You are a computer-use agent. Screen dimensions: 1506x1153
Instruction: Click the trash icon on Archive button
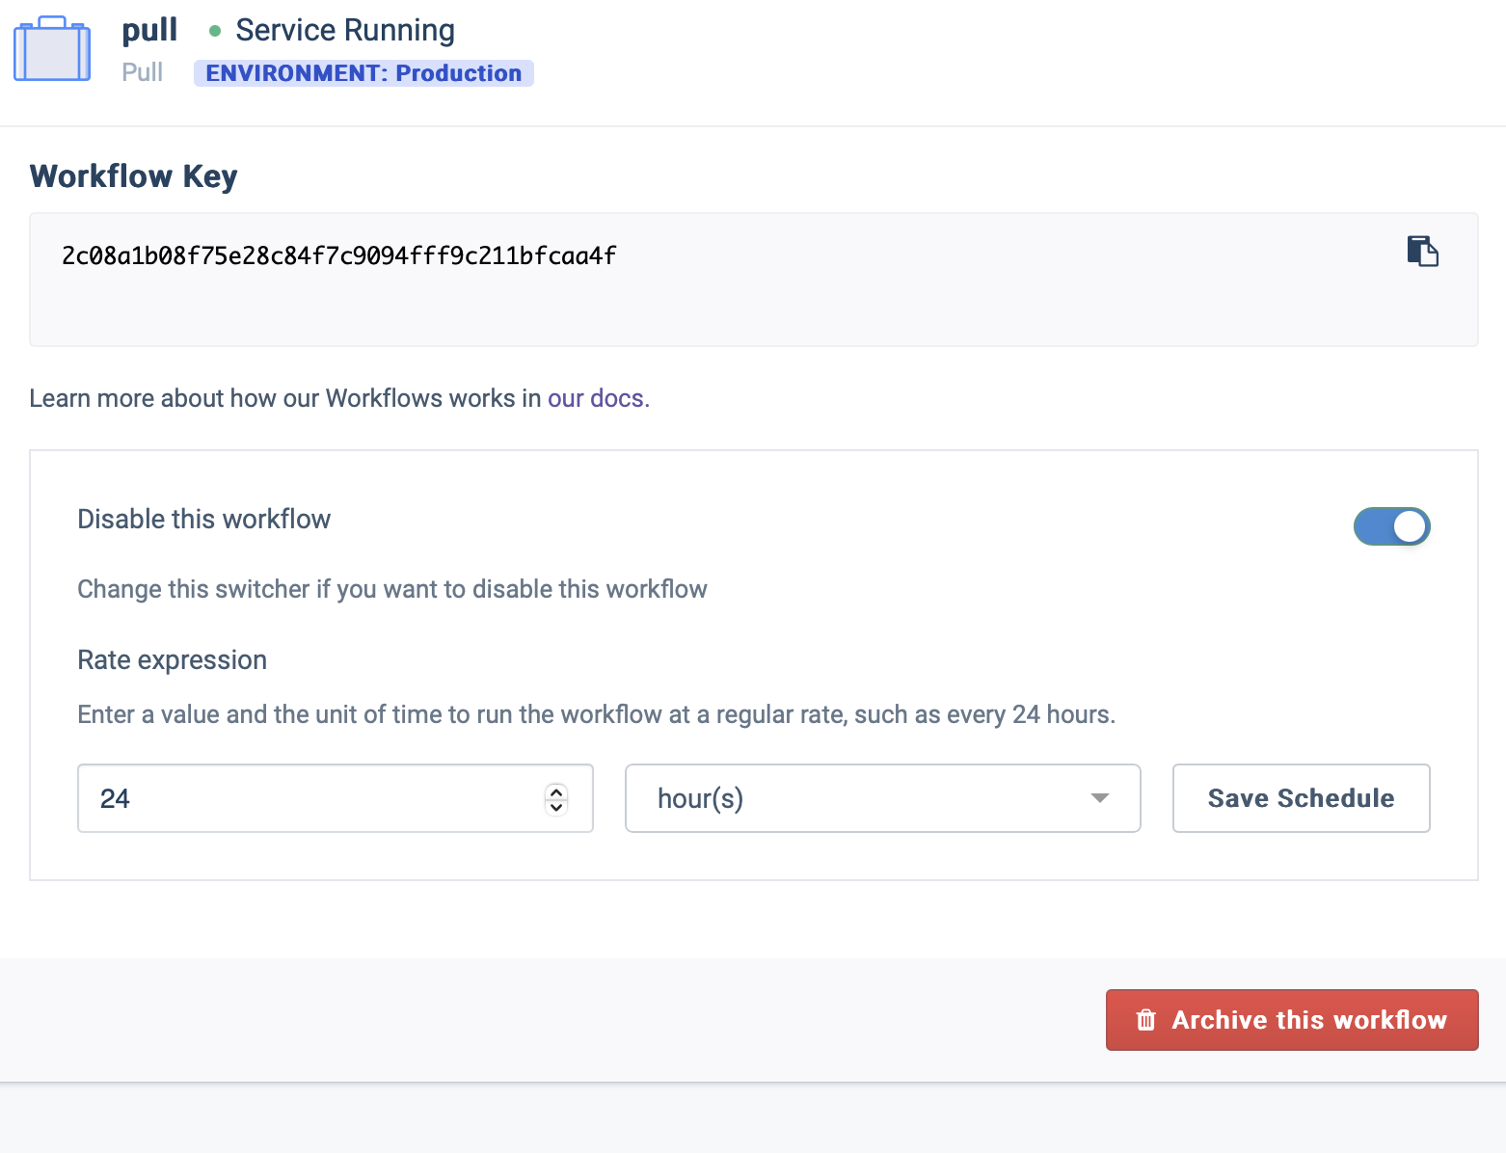1145,1020
